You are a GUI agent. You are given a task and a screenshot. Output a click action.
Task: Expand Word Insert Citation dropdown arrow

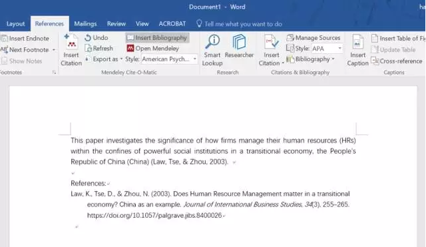point(283,63)
